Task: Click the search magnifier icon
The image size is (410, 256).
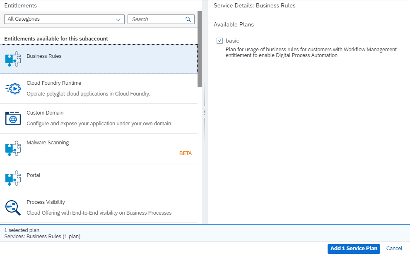Action: pyautogui.click(x=188, y=19)
